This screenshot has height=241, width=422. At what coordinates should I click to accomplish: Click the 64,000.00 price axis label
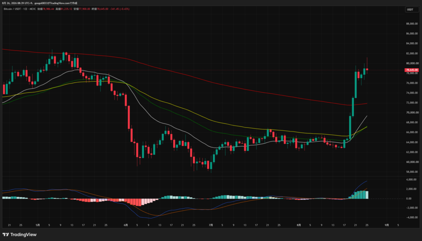tap(412, 142)
